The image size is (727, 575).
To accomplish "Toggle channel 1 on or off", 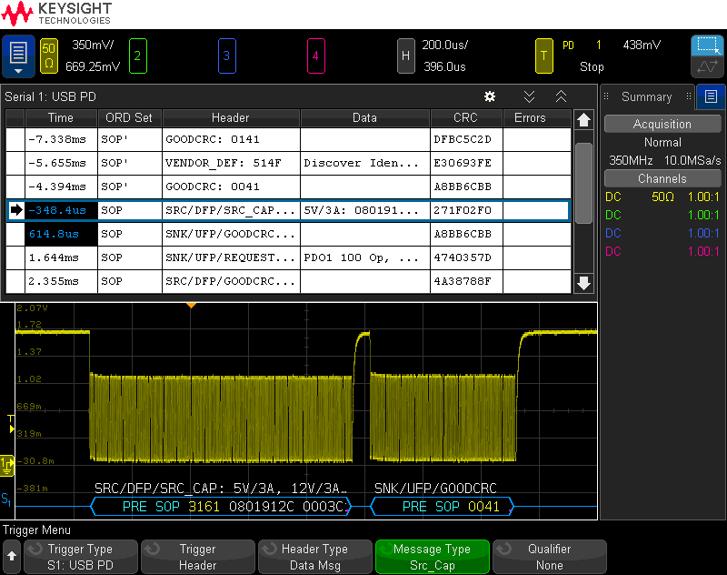I will (49, 55).
